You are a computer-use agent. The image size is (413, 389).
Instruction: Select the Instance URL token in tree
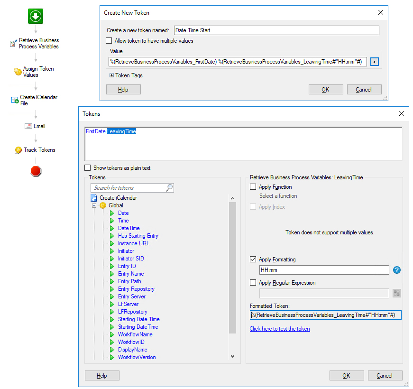pyautogui.click(x=133, y=243)
